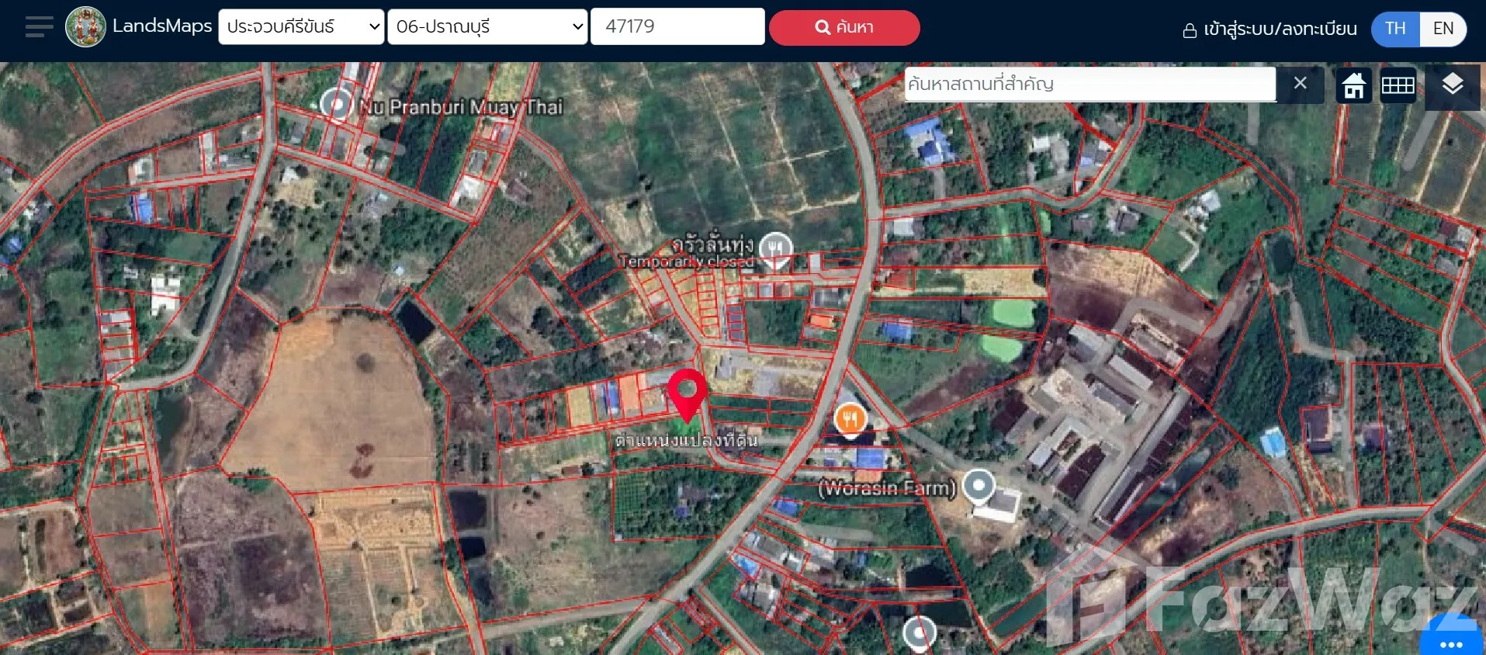Click the Nu Pranburi Muay Thai marker

[x=337, y=103]
